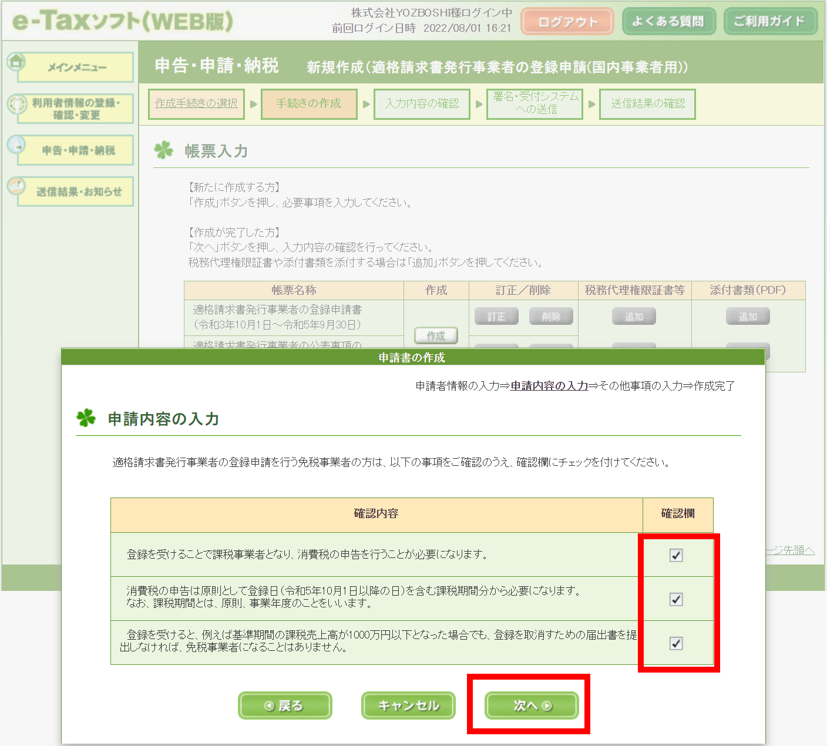
Task: Select the 手続きの作成 step
Action: (x=309, y=104)
